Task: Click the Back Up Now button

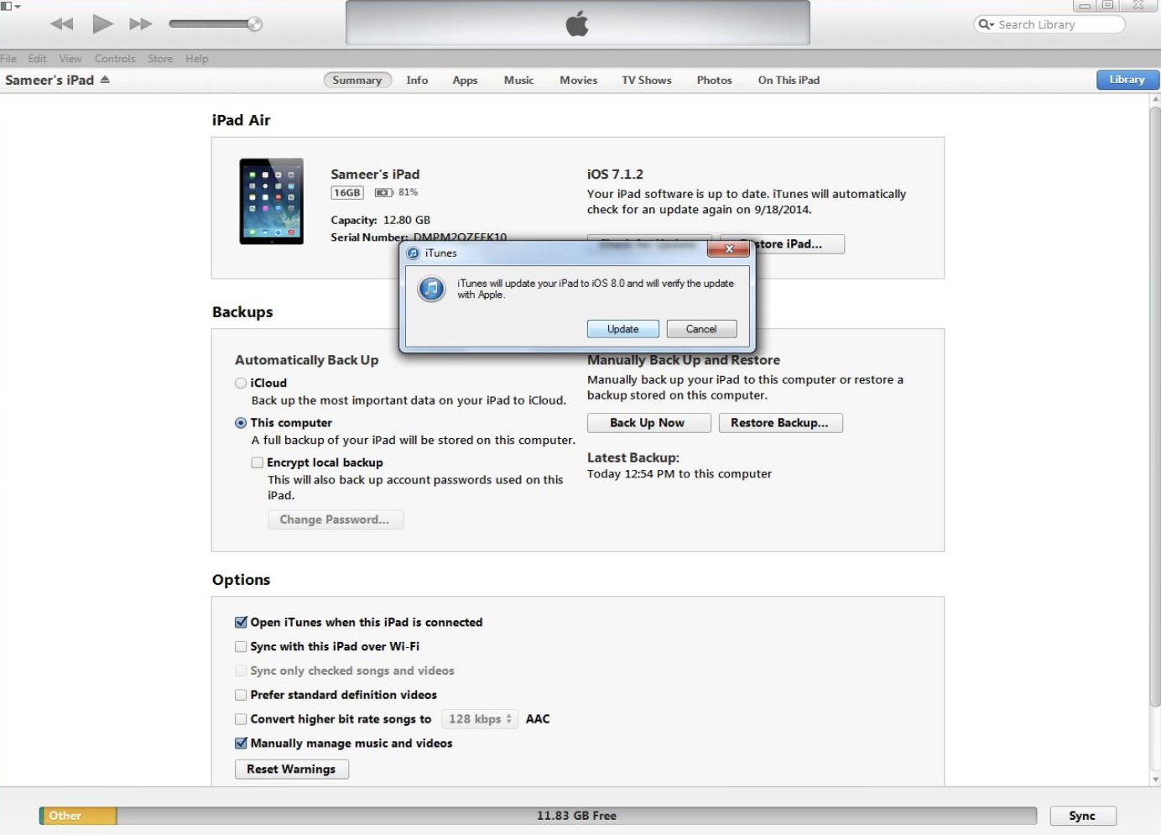Action: coord(648,422)
